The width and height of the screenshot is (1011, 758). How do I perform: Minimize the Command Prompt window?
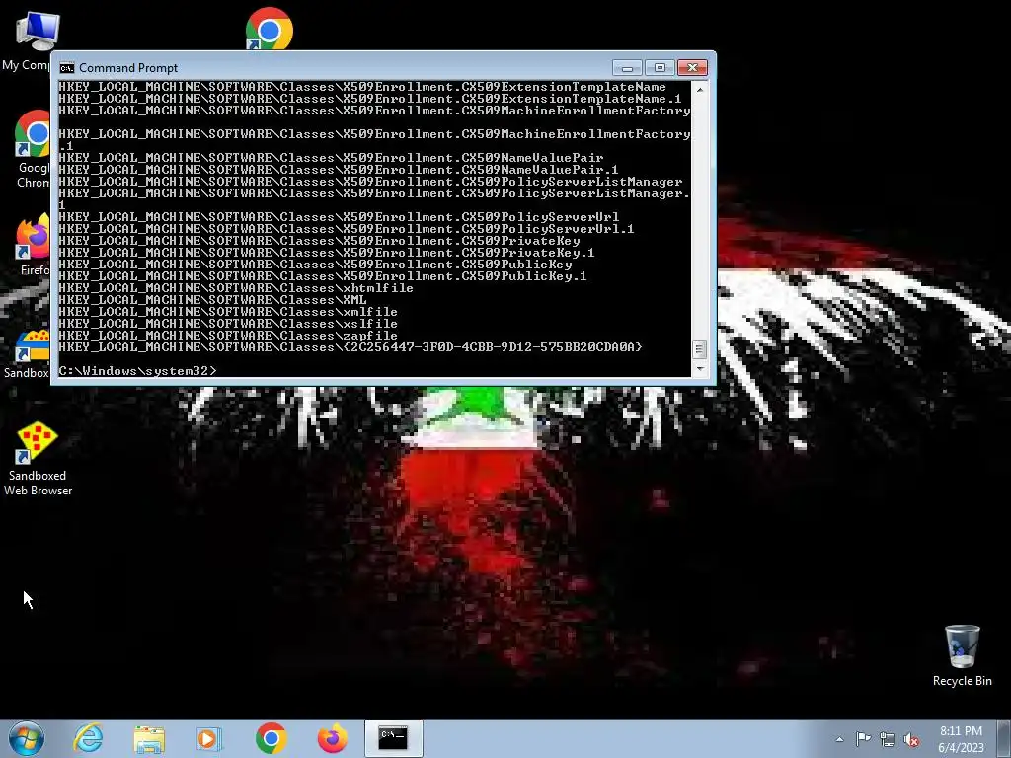pos(627,68)
